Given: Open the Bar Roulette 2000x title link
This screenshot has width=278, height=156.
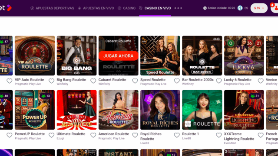Looking at the screenshot, I should click(x=198, y=80).
